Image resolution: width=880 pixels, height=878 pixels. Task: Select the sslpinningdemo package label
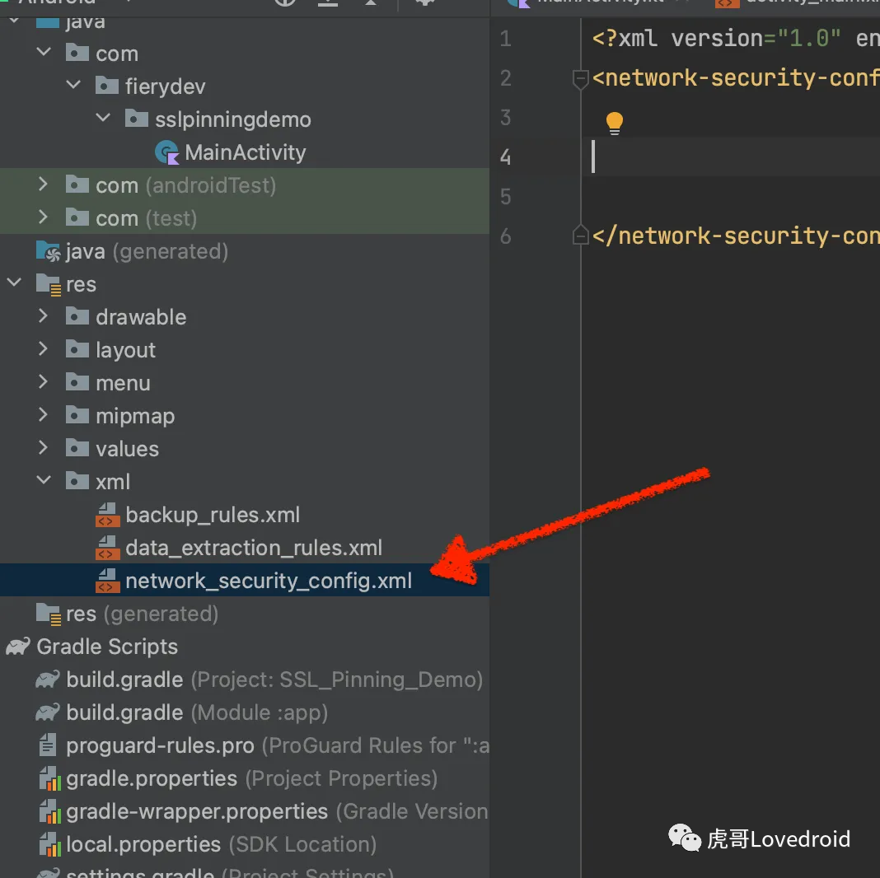233,119
